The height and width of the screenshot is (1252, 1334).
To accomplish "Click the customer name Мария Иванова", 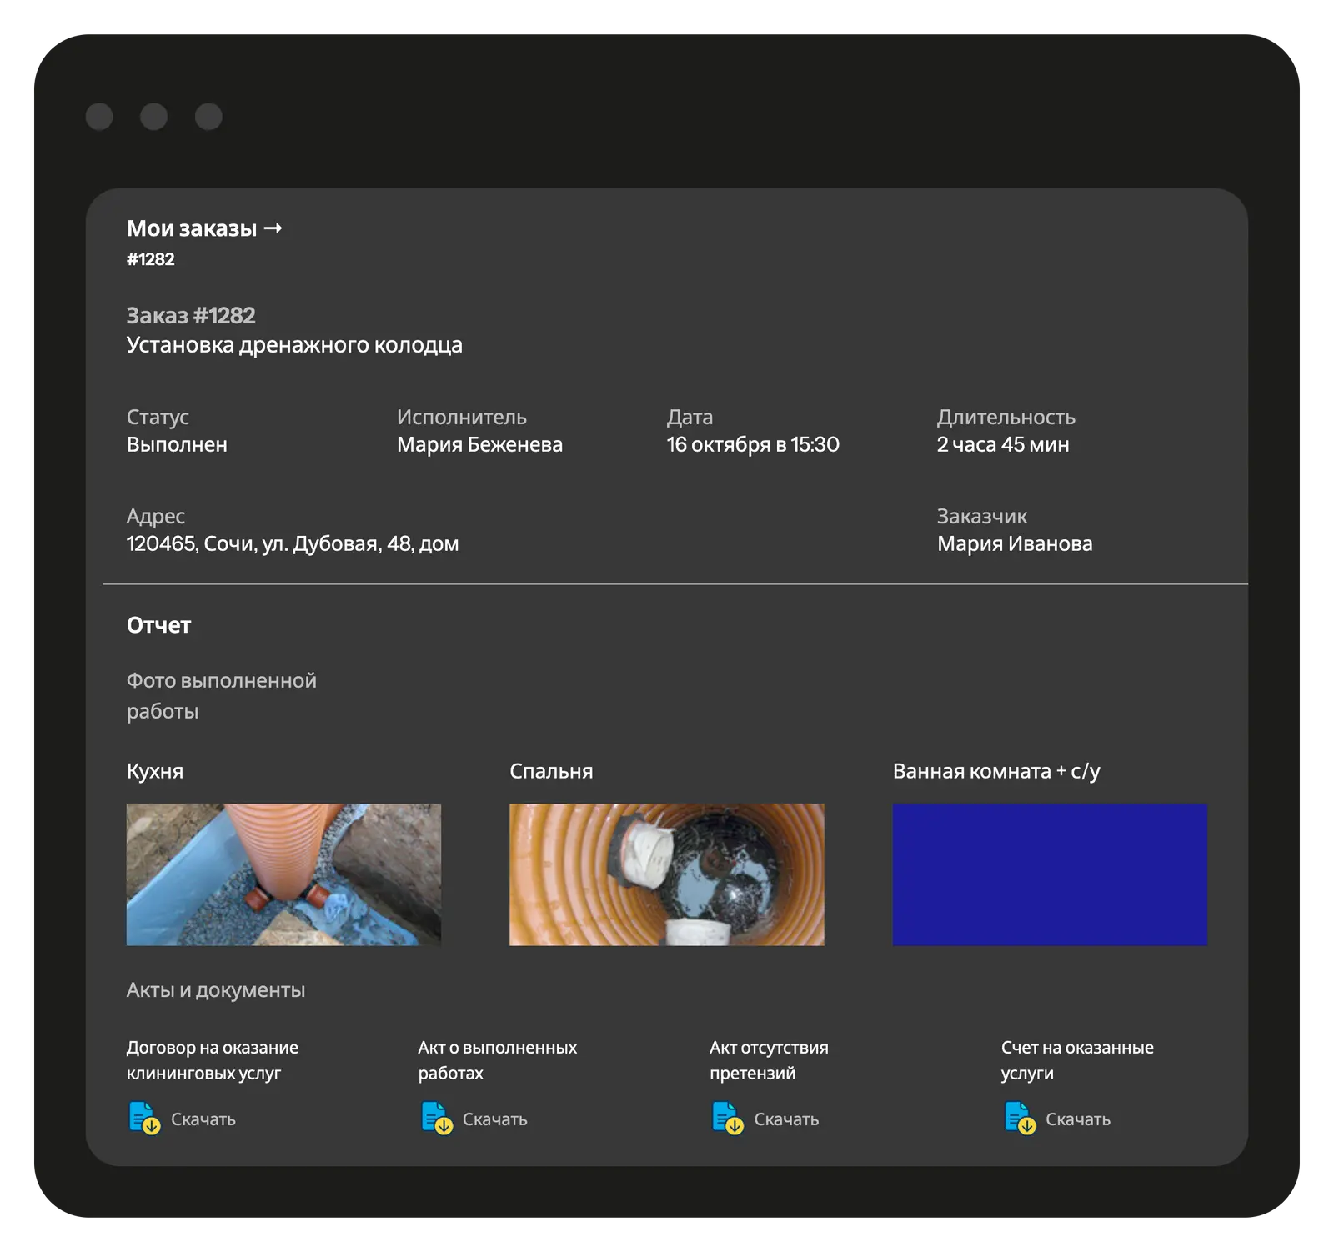I will (x=1014, y=543).
